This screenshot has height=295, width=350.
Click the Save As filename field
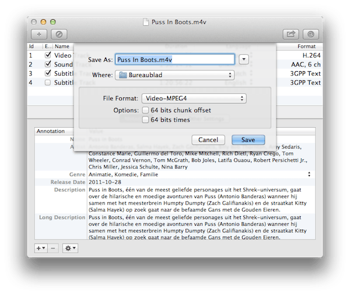[175, 59]
